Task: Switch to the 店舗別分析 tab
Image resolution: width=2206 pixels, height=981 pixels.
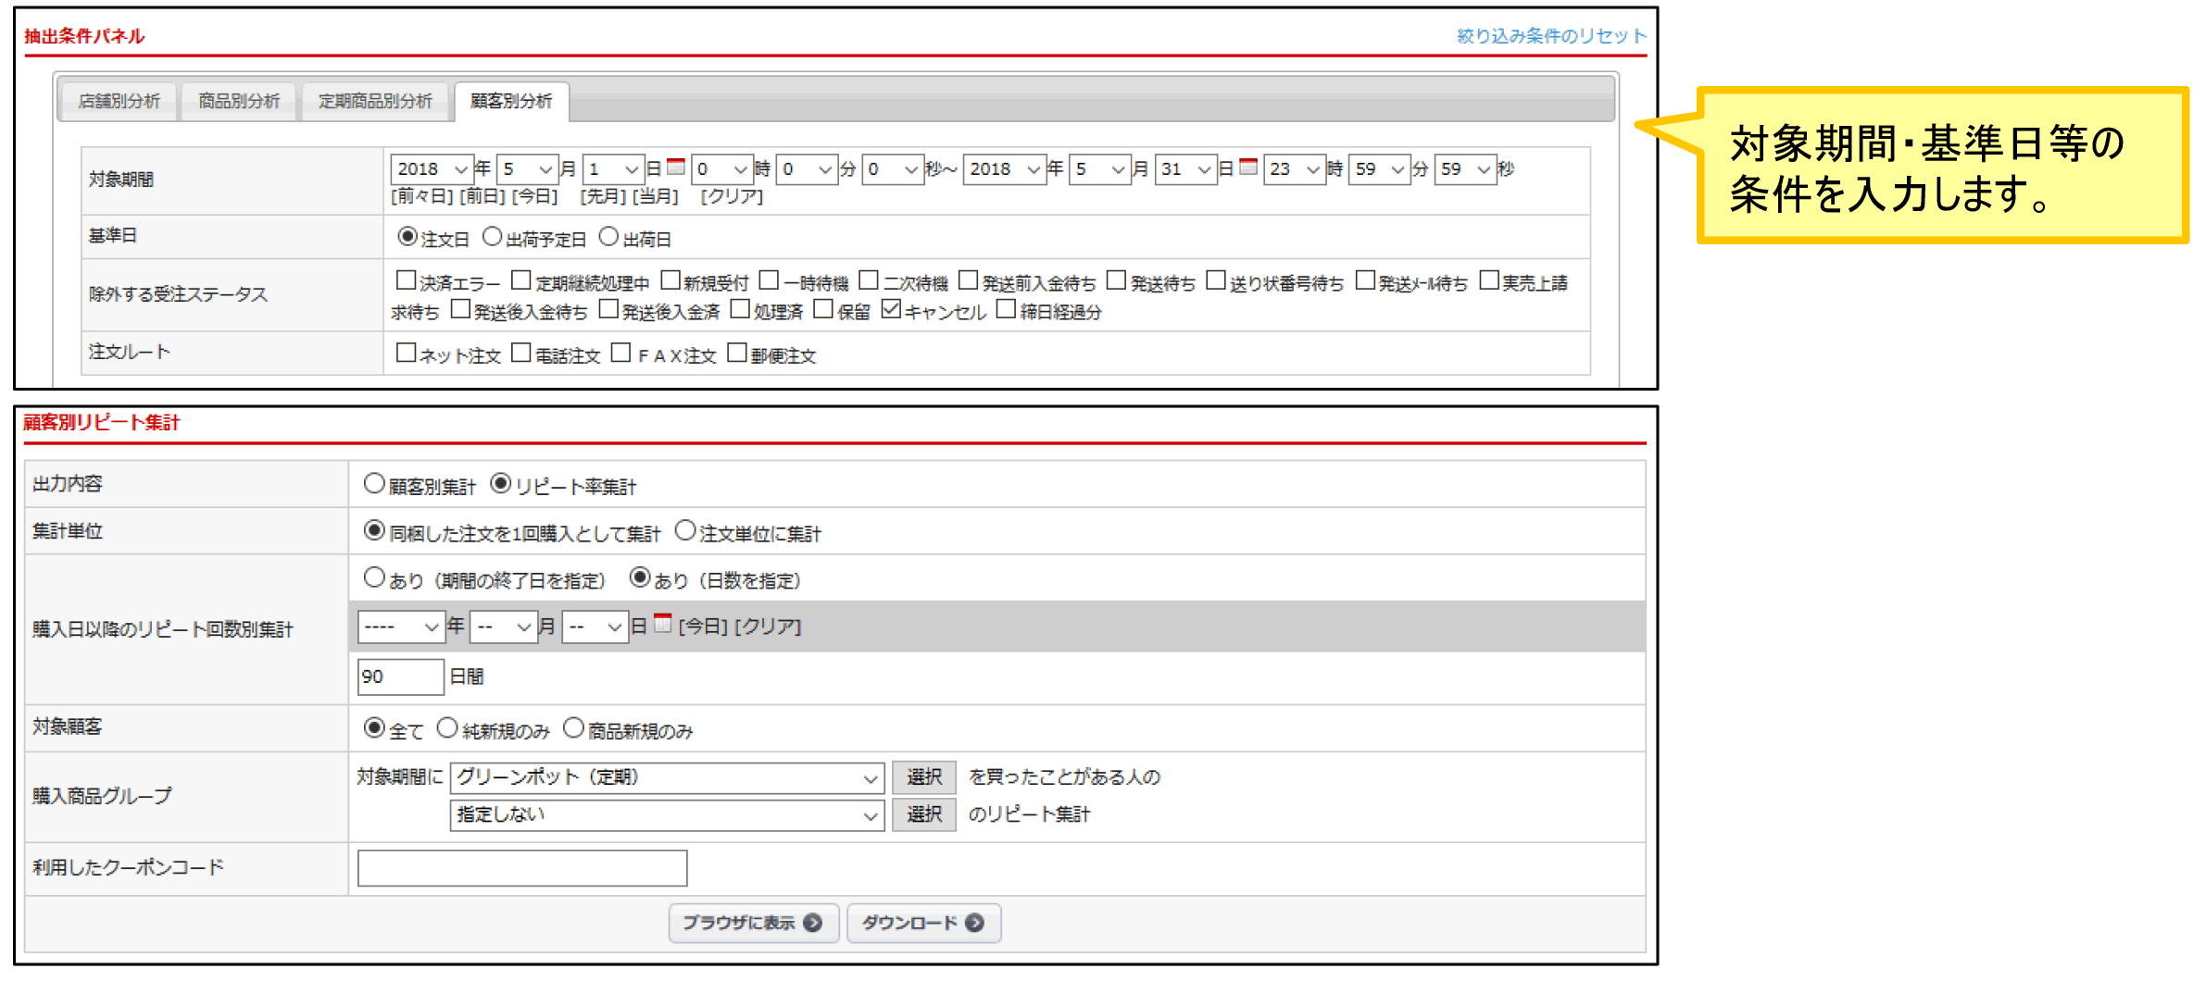Action: (119, 101)
